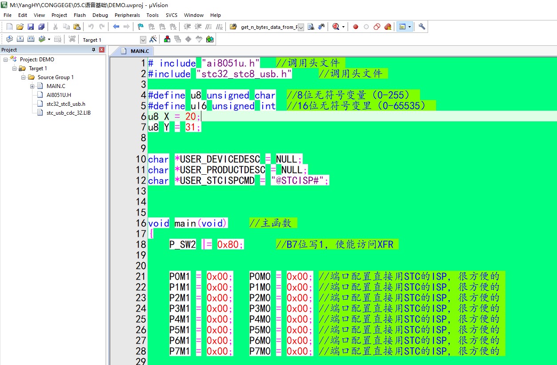This screenshot has height=365, width=557.
Task: Open Manage Run-Time Environment green diamond icon
Action: 210,39
